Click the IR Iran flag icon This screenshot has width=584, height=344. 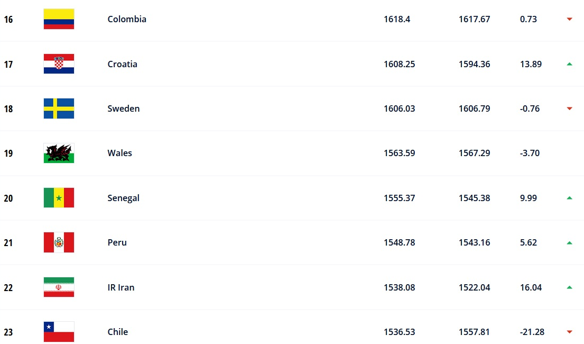(59, 287)
